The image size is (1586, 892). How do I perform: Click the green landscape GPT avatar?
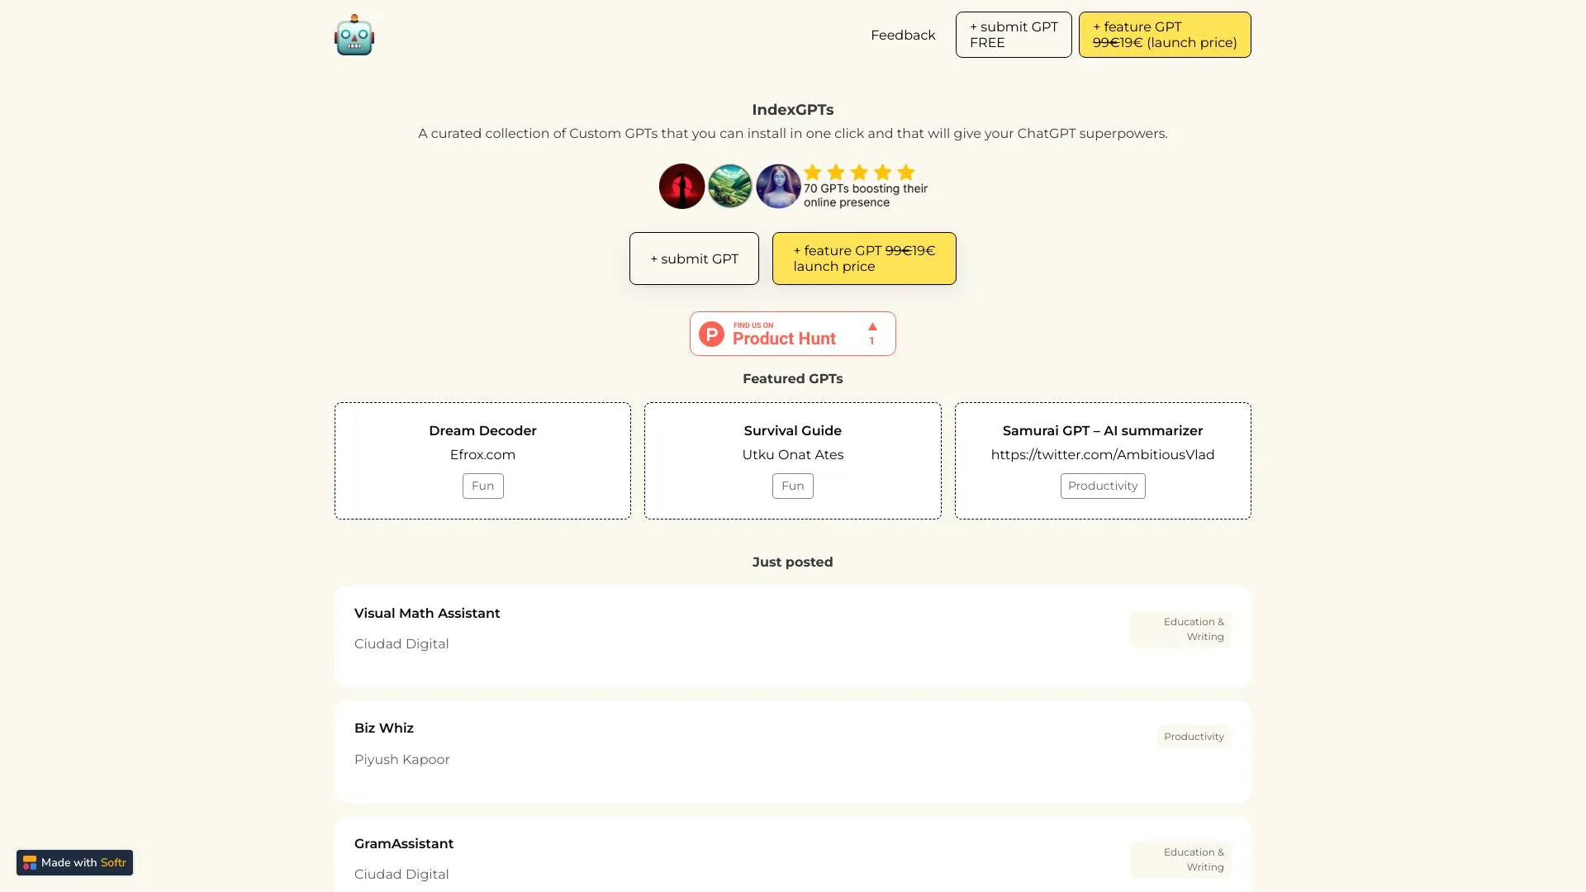tap(729, 186)
